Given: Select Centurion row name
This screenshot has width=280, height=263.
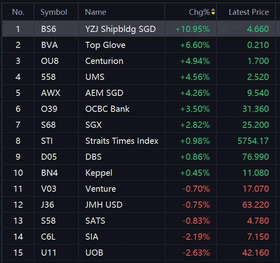Looking at the screenshot, I should click(104, 61).
